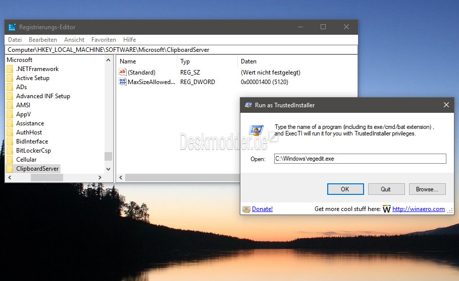Viewport: 459px width, 281px height.
Task: Click the tree pane scroll left arrow
Action: click(10, 177)
